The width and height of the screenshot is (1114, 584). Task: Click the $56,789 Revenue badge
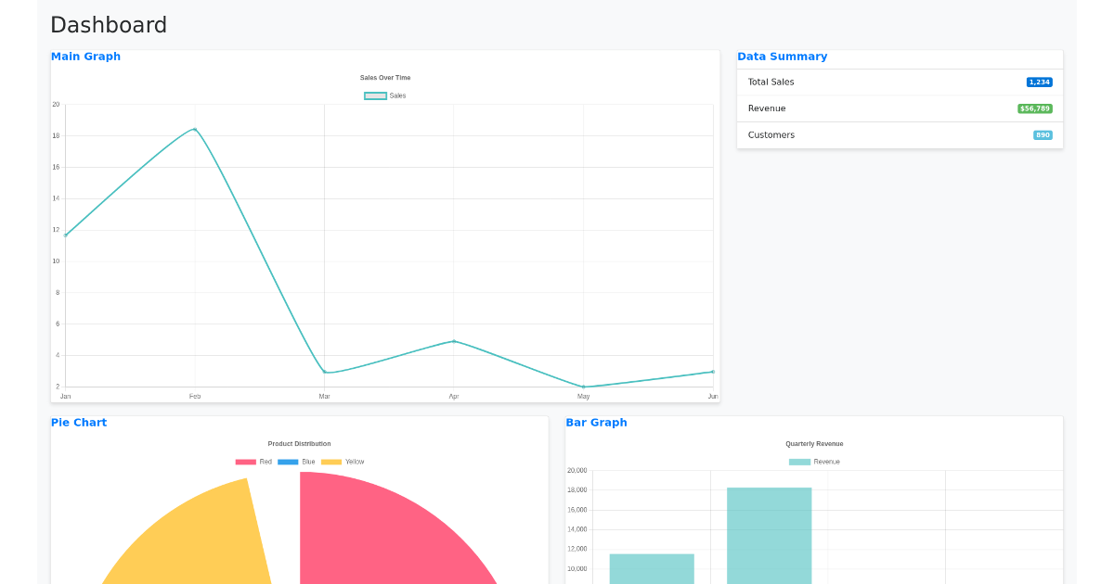(x=1034, y=108)
